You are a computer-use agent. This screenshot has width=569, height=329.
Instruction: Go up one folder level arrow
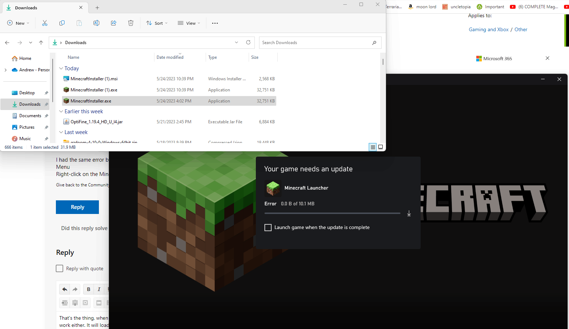click(x=41, y=43)
